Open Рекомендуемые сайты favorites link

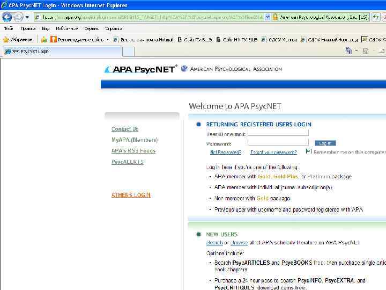[77, 39]
